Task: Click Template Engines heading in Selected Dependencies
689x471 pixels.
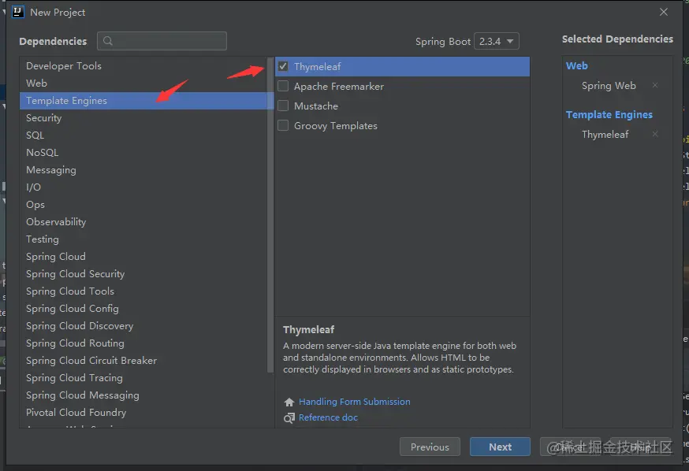Action: point(609,114)
